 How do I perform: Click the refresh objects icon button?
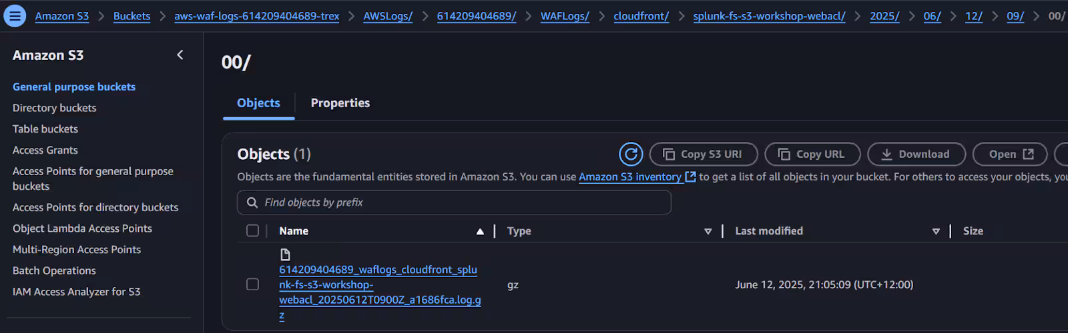631,154
